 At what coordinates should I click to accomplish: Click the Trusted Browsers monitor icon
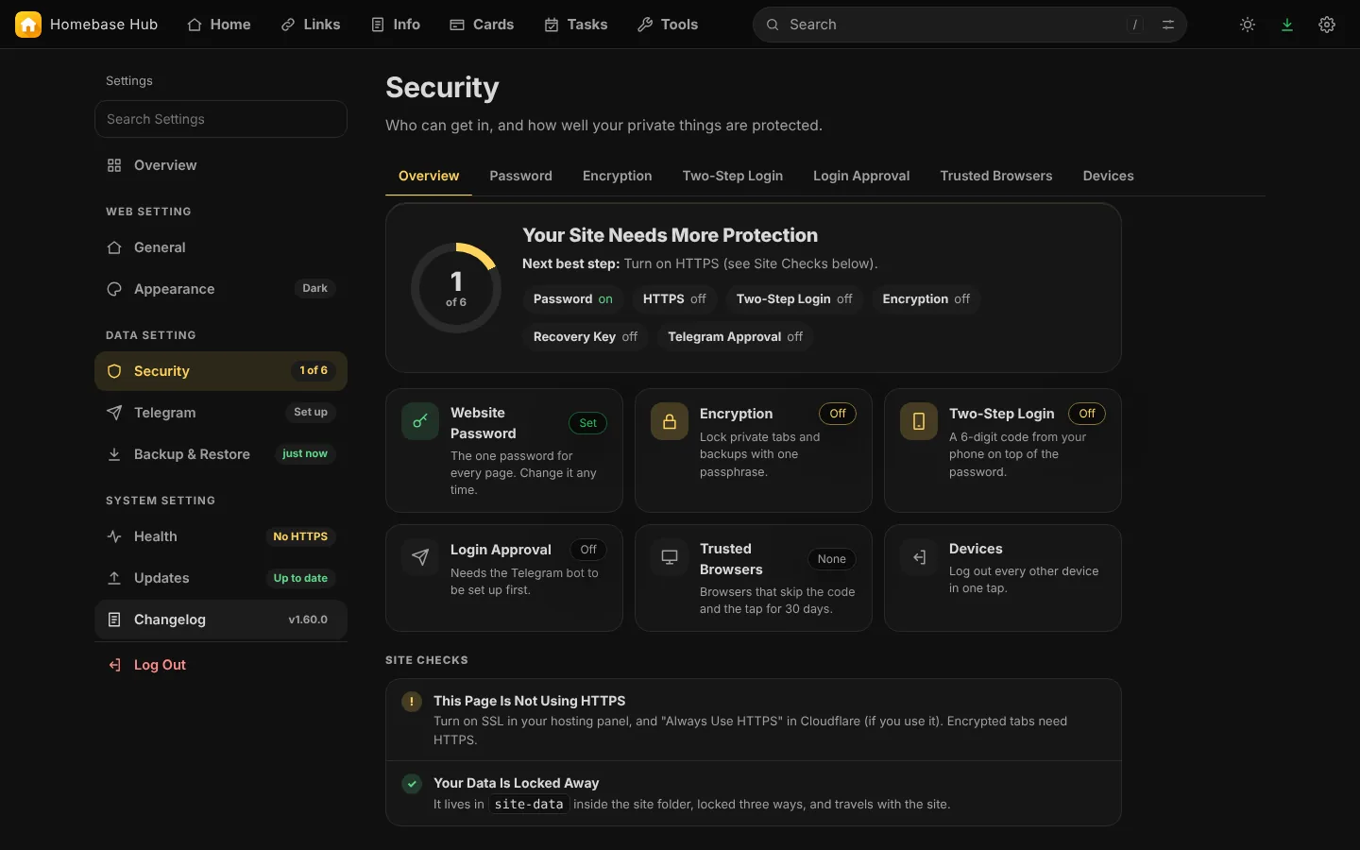click(x=670, y=557)
